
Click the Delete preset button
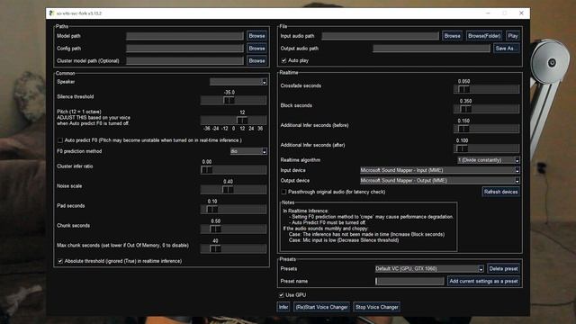click(x=503, y=269)
